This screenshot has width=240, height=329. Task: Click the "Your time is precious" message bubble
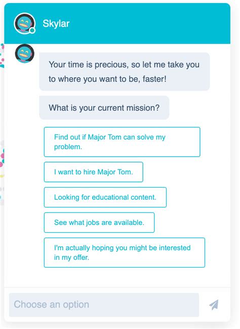click(x=125, y=71)
